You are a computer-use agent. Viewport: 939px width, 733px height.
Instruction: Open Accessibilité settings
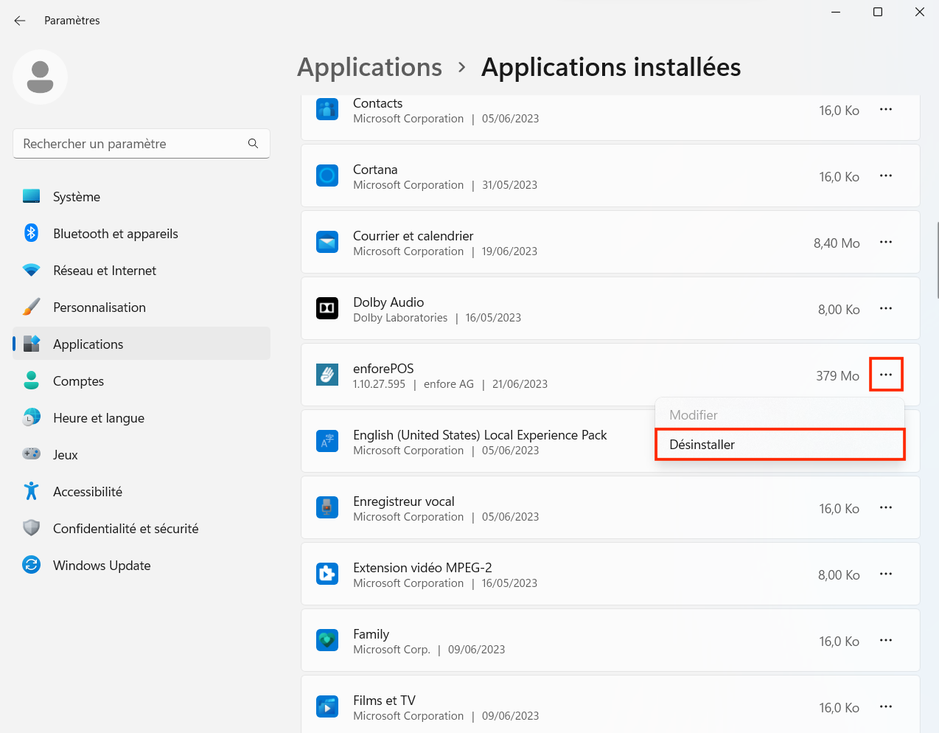[142, 491]
